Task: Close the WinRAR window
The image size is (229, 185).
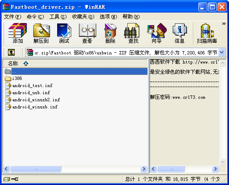Action: point(222,7)
